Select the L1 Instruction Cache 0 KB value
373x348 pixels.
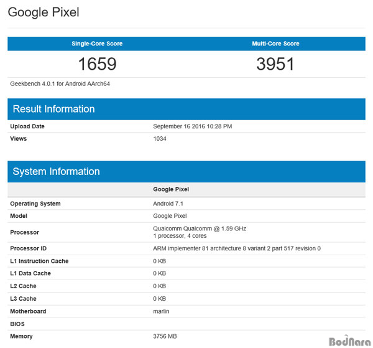pos(159,261)
